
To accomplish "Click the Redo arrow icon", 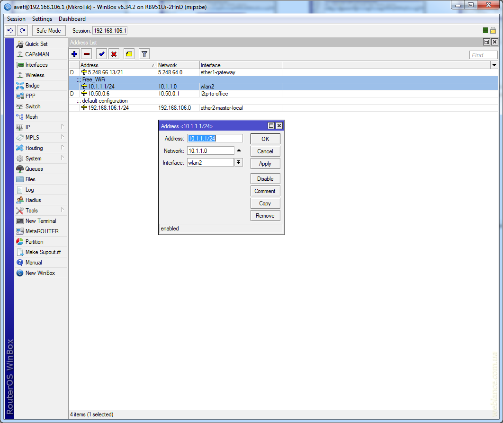I will point(22,30).
